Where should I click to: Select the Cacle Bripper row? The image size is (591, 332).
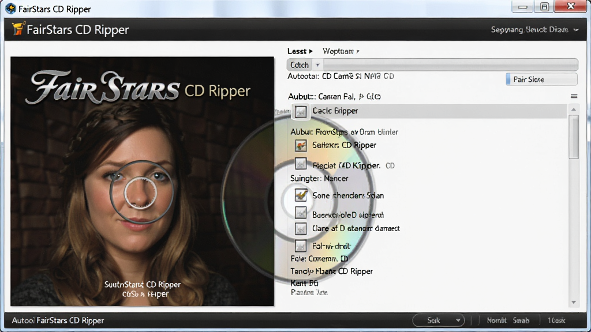[x=429, y=111]
